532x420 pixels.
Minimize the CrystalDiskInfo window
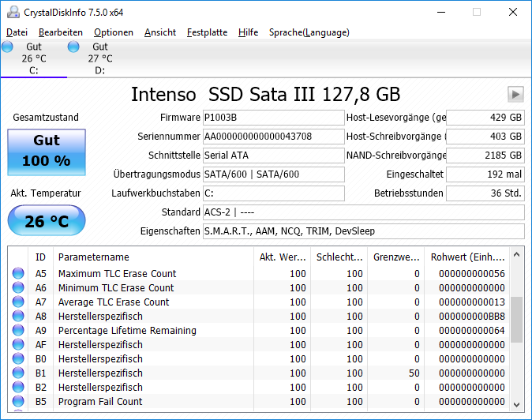tap(441, 12)
